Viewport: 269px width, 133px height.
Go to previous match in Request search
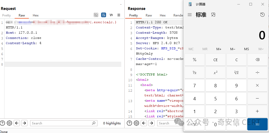point(17,123)
